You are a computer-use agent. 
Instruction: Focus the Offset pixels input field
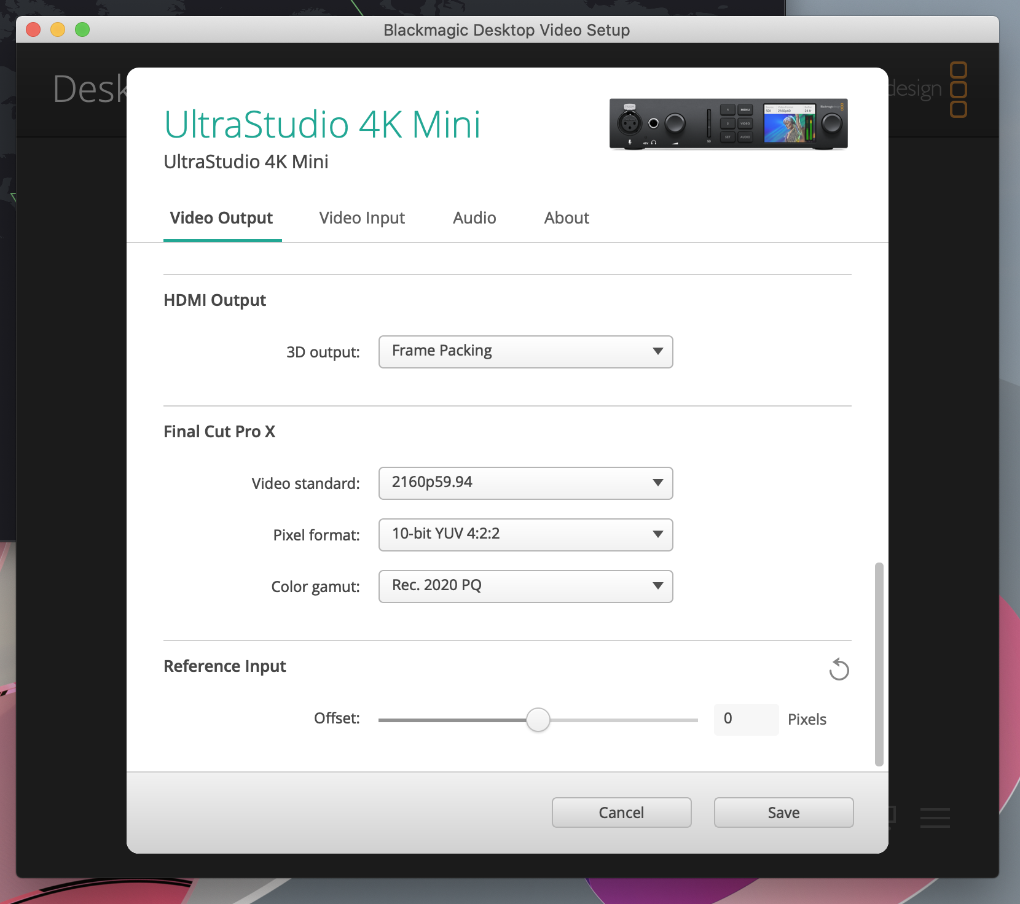(746, 719)
